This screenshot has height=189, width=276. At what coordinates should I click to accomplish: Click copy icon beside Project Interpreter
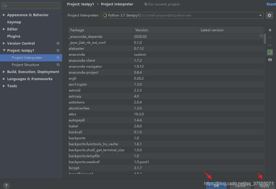[58, 58]
